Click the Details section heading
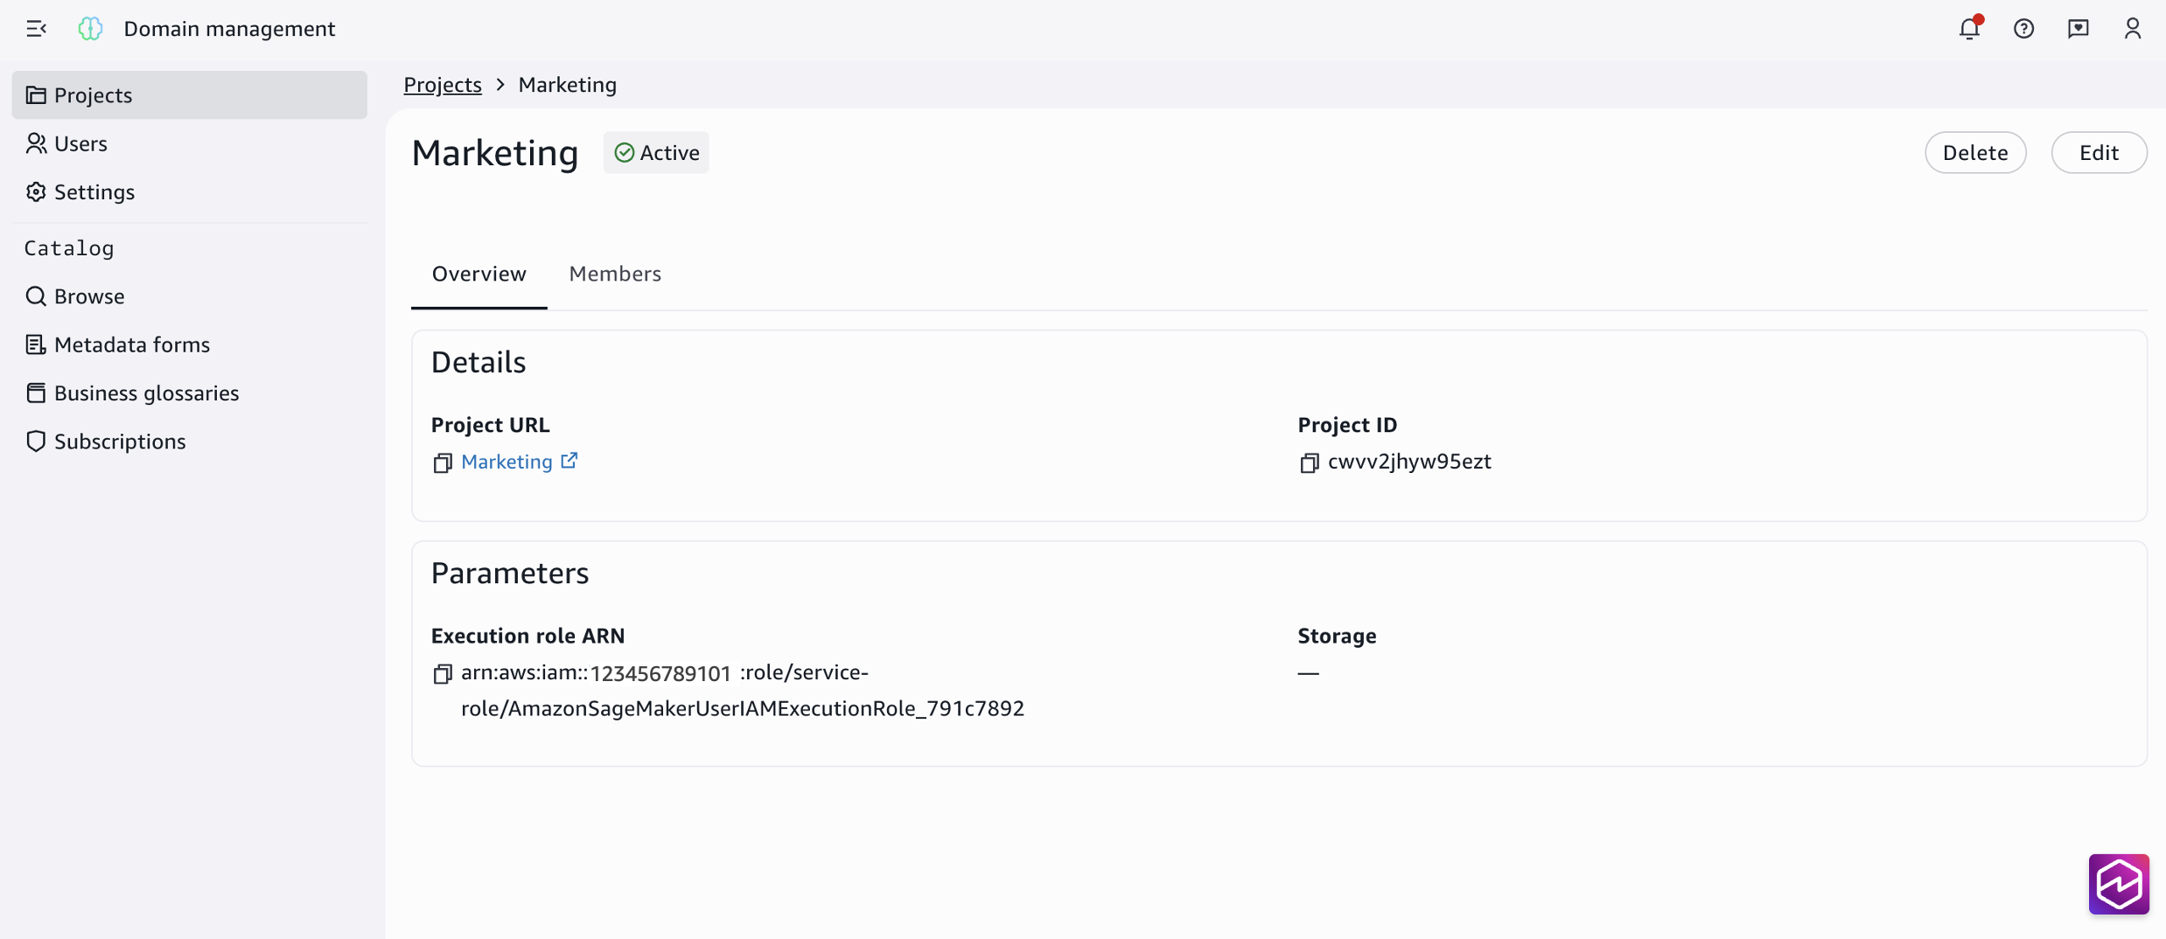The height and width of the screenshot is (939, 2166). 479,362
